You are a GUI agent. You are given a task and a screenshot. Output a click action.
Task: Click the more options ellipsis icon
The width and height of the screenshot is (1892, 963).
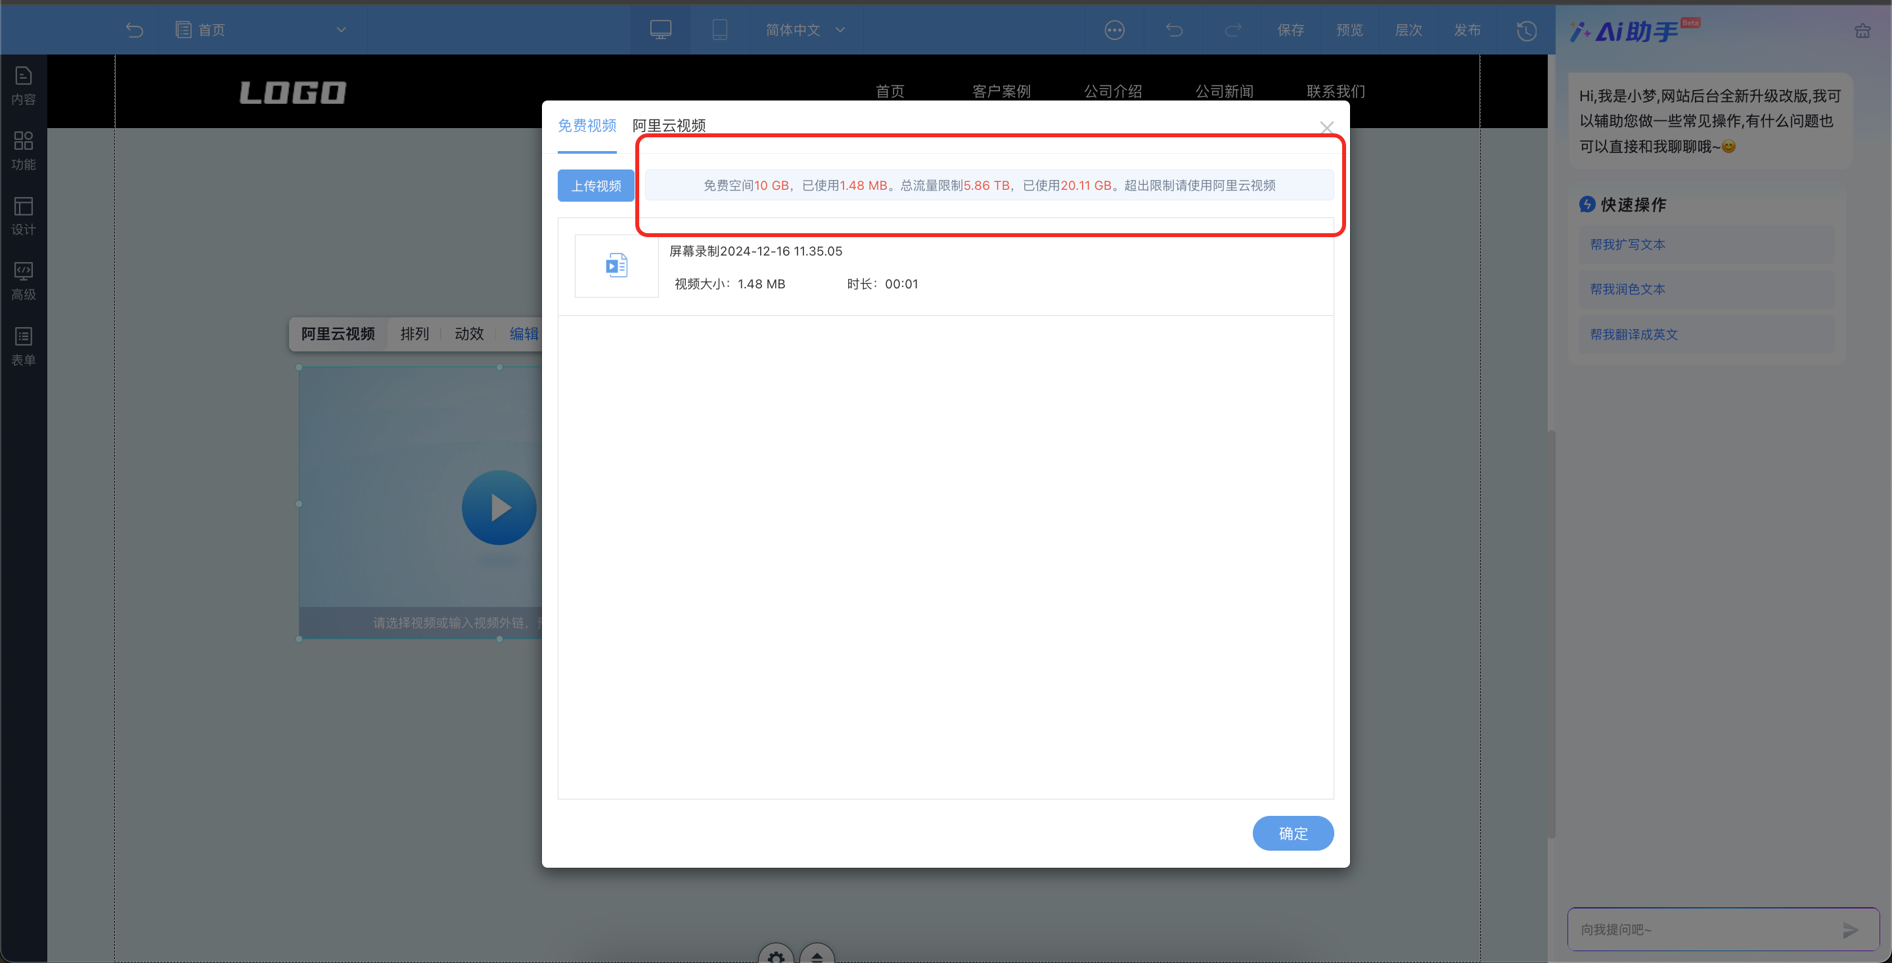[x=1114, y=30]
